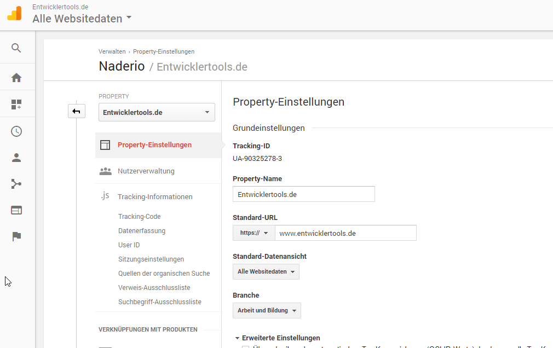
Task: Open Customization dashboard grid icon
Action: coord(16,105)
